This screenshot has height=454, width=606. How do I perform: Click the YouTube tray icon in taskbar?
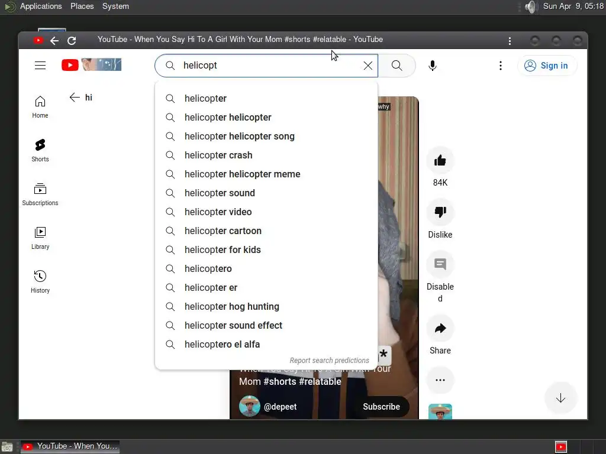click(x=561, y=447)
